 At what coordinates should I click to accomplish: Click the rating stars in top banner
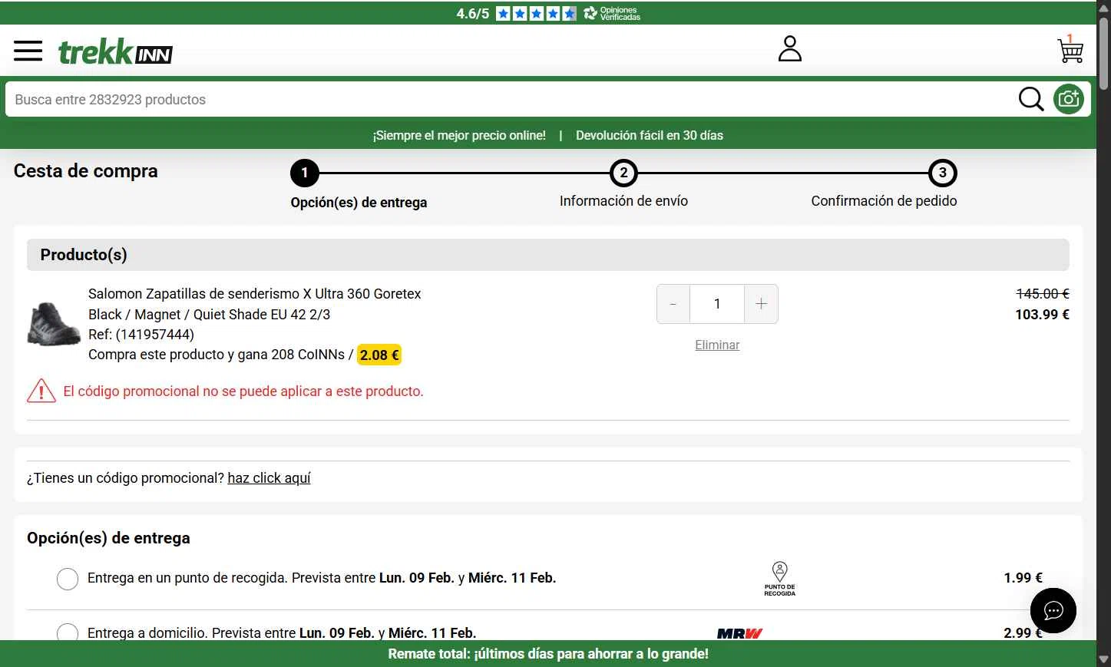[536, 13]
